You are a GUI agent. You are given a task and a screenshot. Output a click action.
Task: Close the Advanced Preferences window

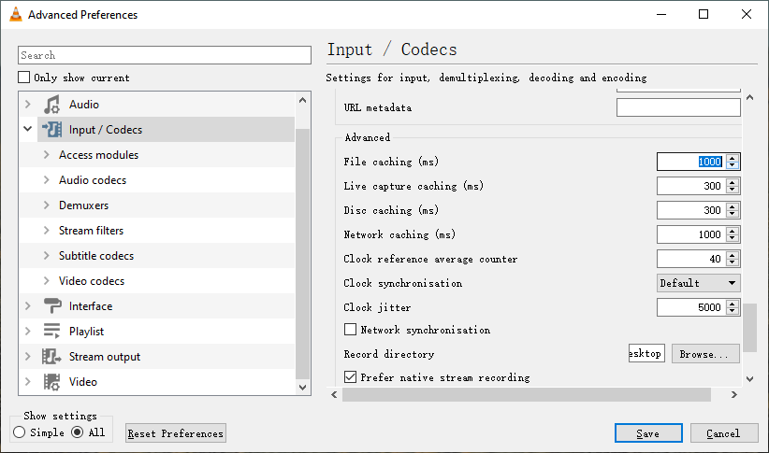coord(747,14)
